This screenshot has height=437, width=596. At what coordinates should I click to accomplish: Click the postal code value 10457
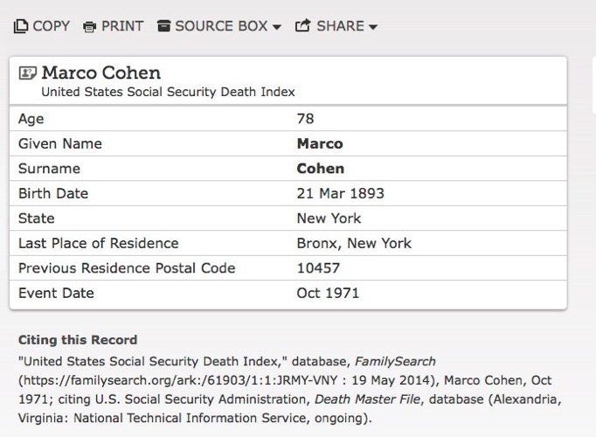[x=318, y=268]
